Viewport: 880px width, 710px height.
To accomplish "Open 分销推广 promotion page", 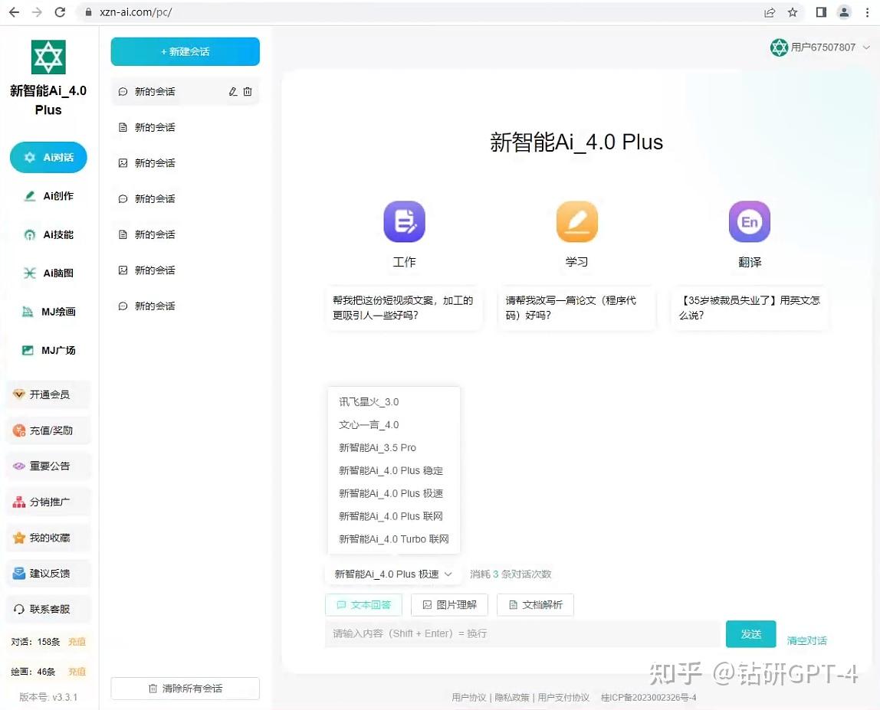I will 48,502.
